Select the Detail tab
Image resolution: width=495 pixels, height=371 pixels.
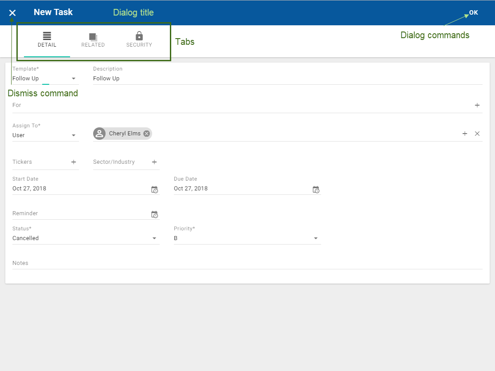[x=47, y=40]
